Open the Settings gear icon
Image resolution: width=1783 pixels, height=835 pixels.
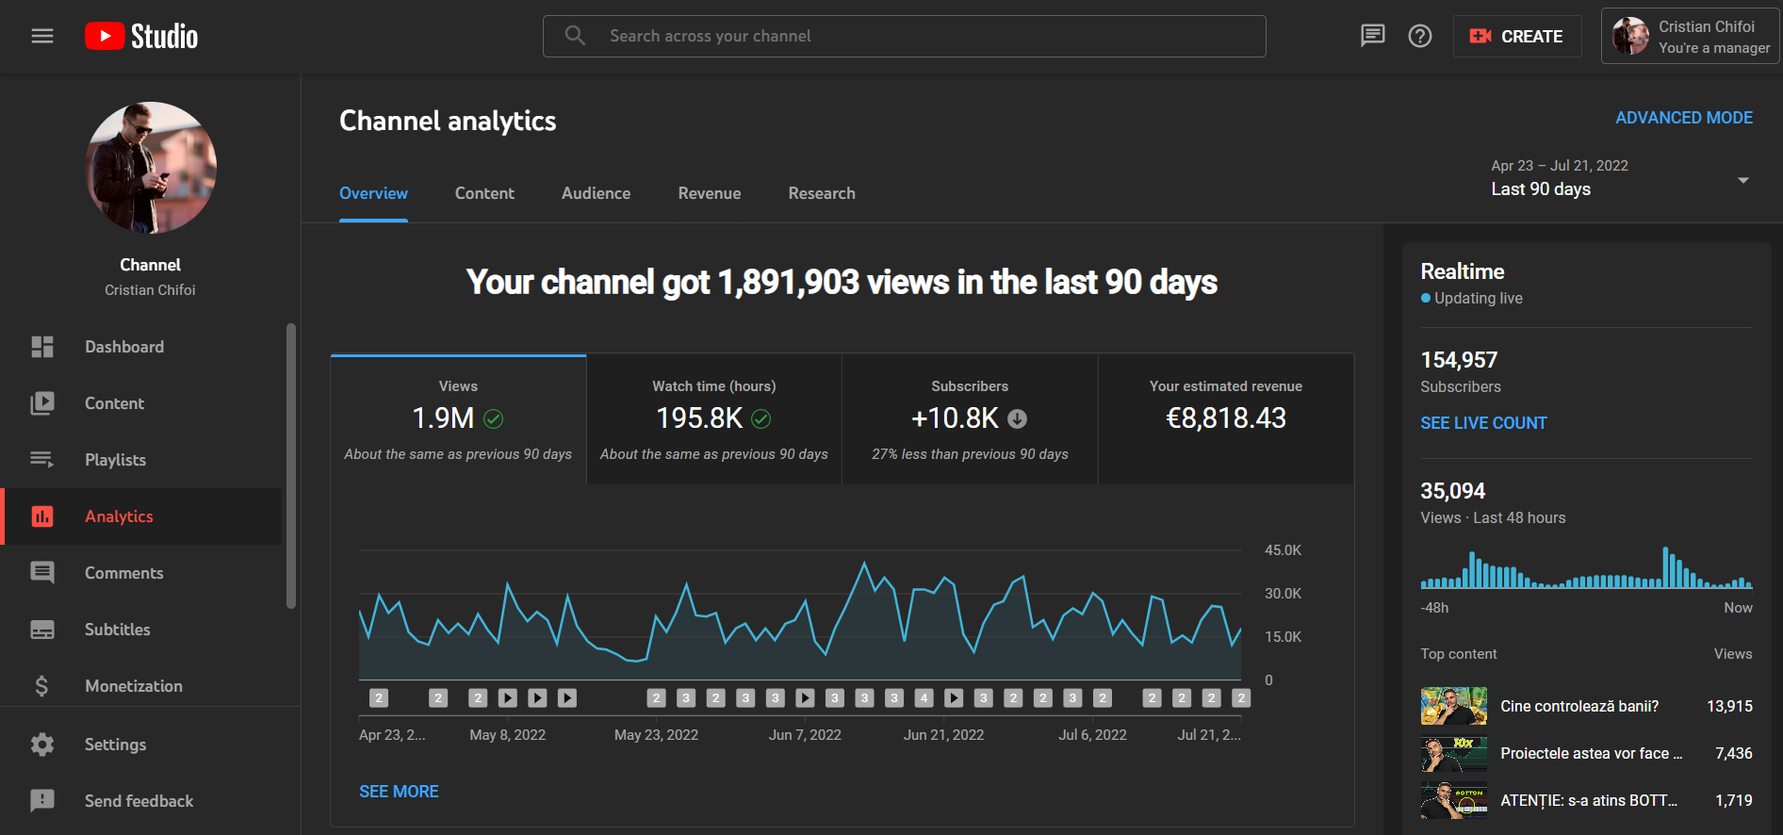pyautogui.click(x=42, y=745)
